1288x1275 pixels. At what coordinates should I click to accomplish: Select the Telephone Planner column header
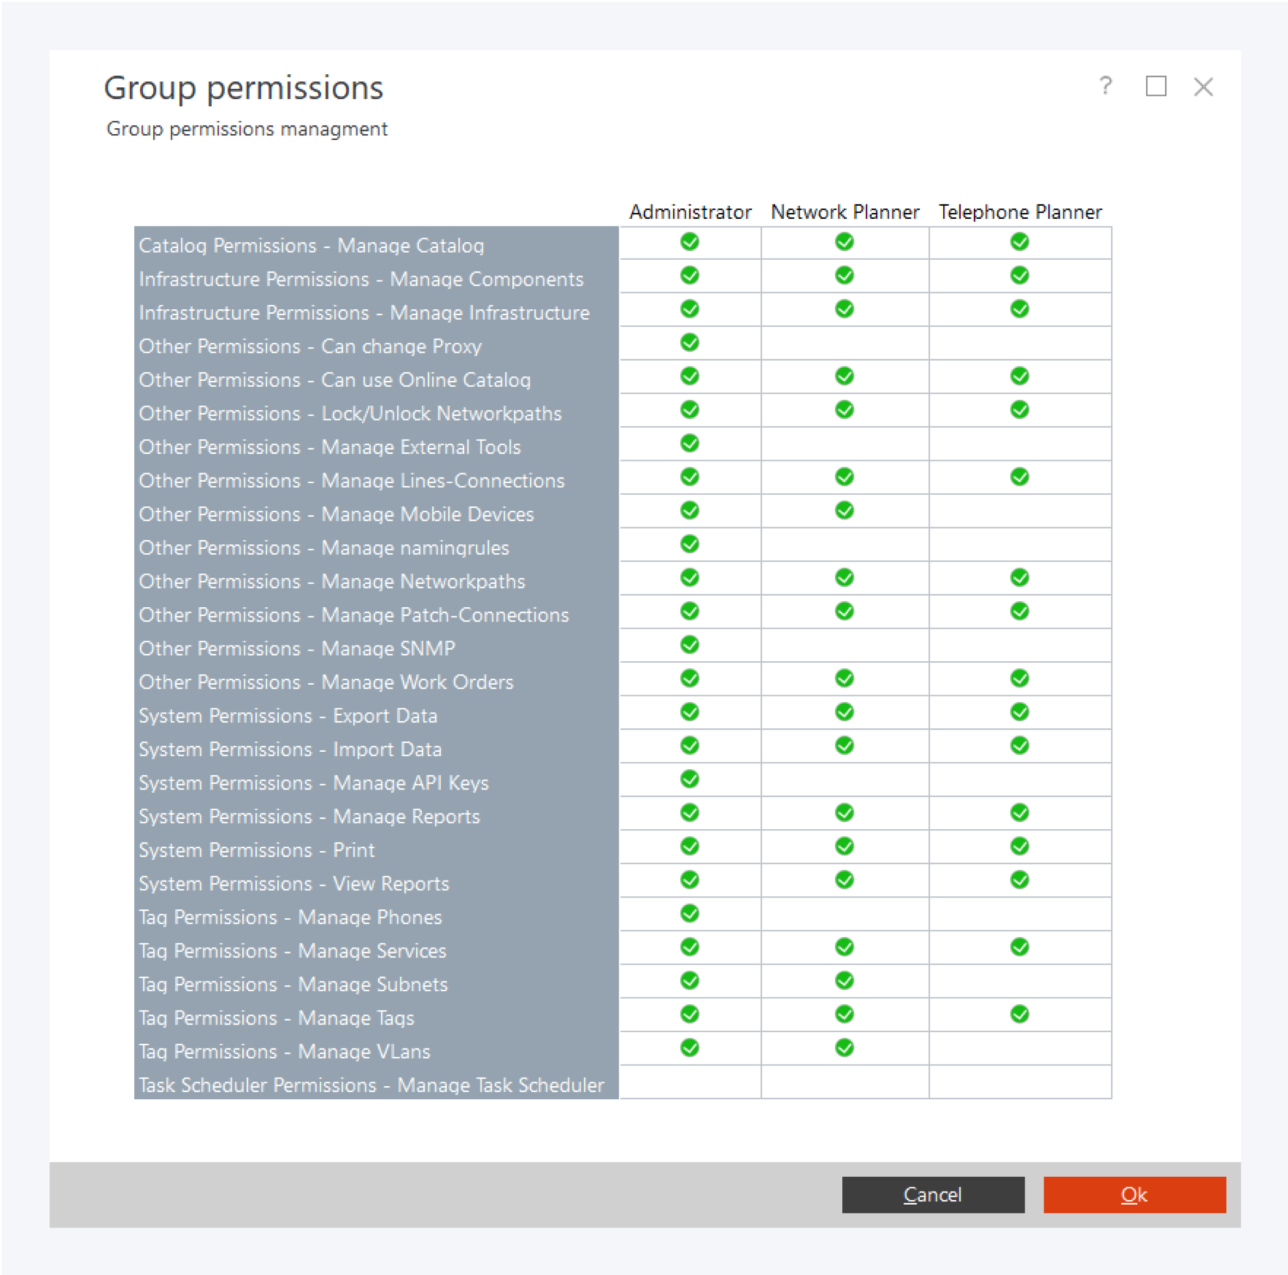[1020, 212]
